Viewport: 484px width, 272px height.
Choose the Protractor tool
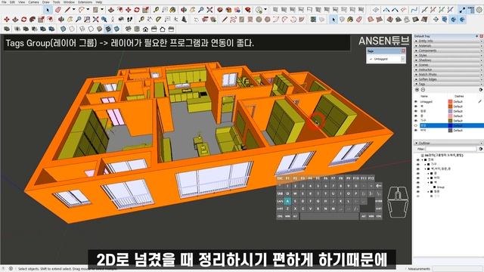click(158, 20)
